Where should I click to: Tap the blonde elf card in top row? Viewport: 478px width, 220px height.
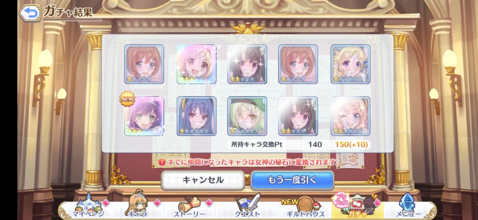coord(351,64)
